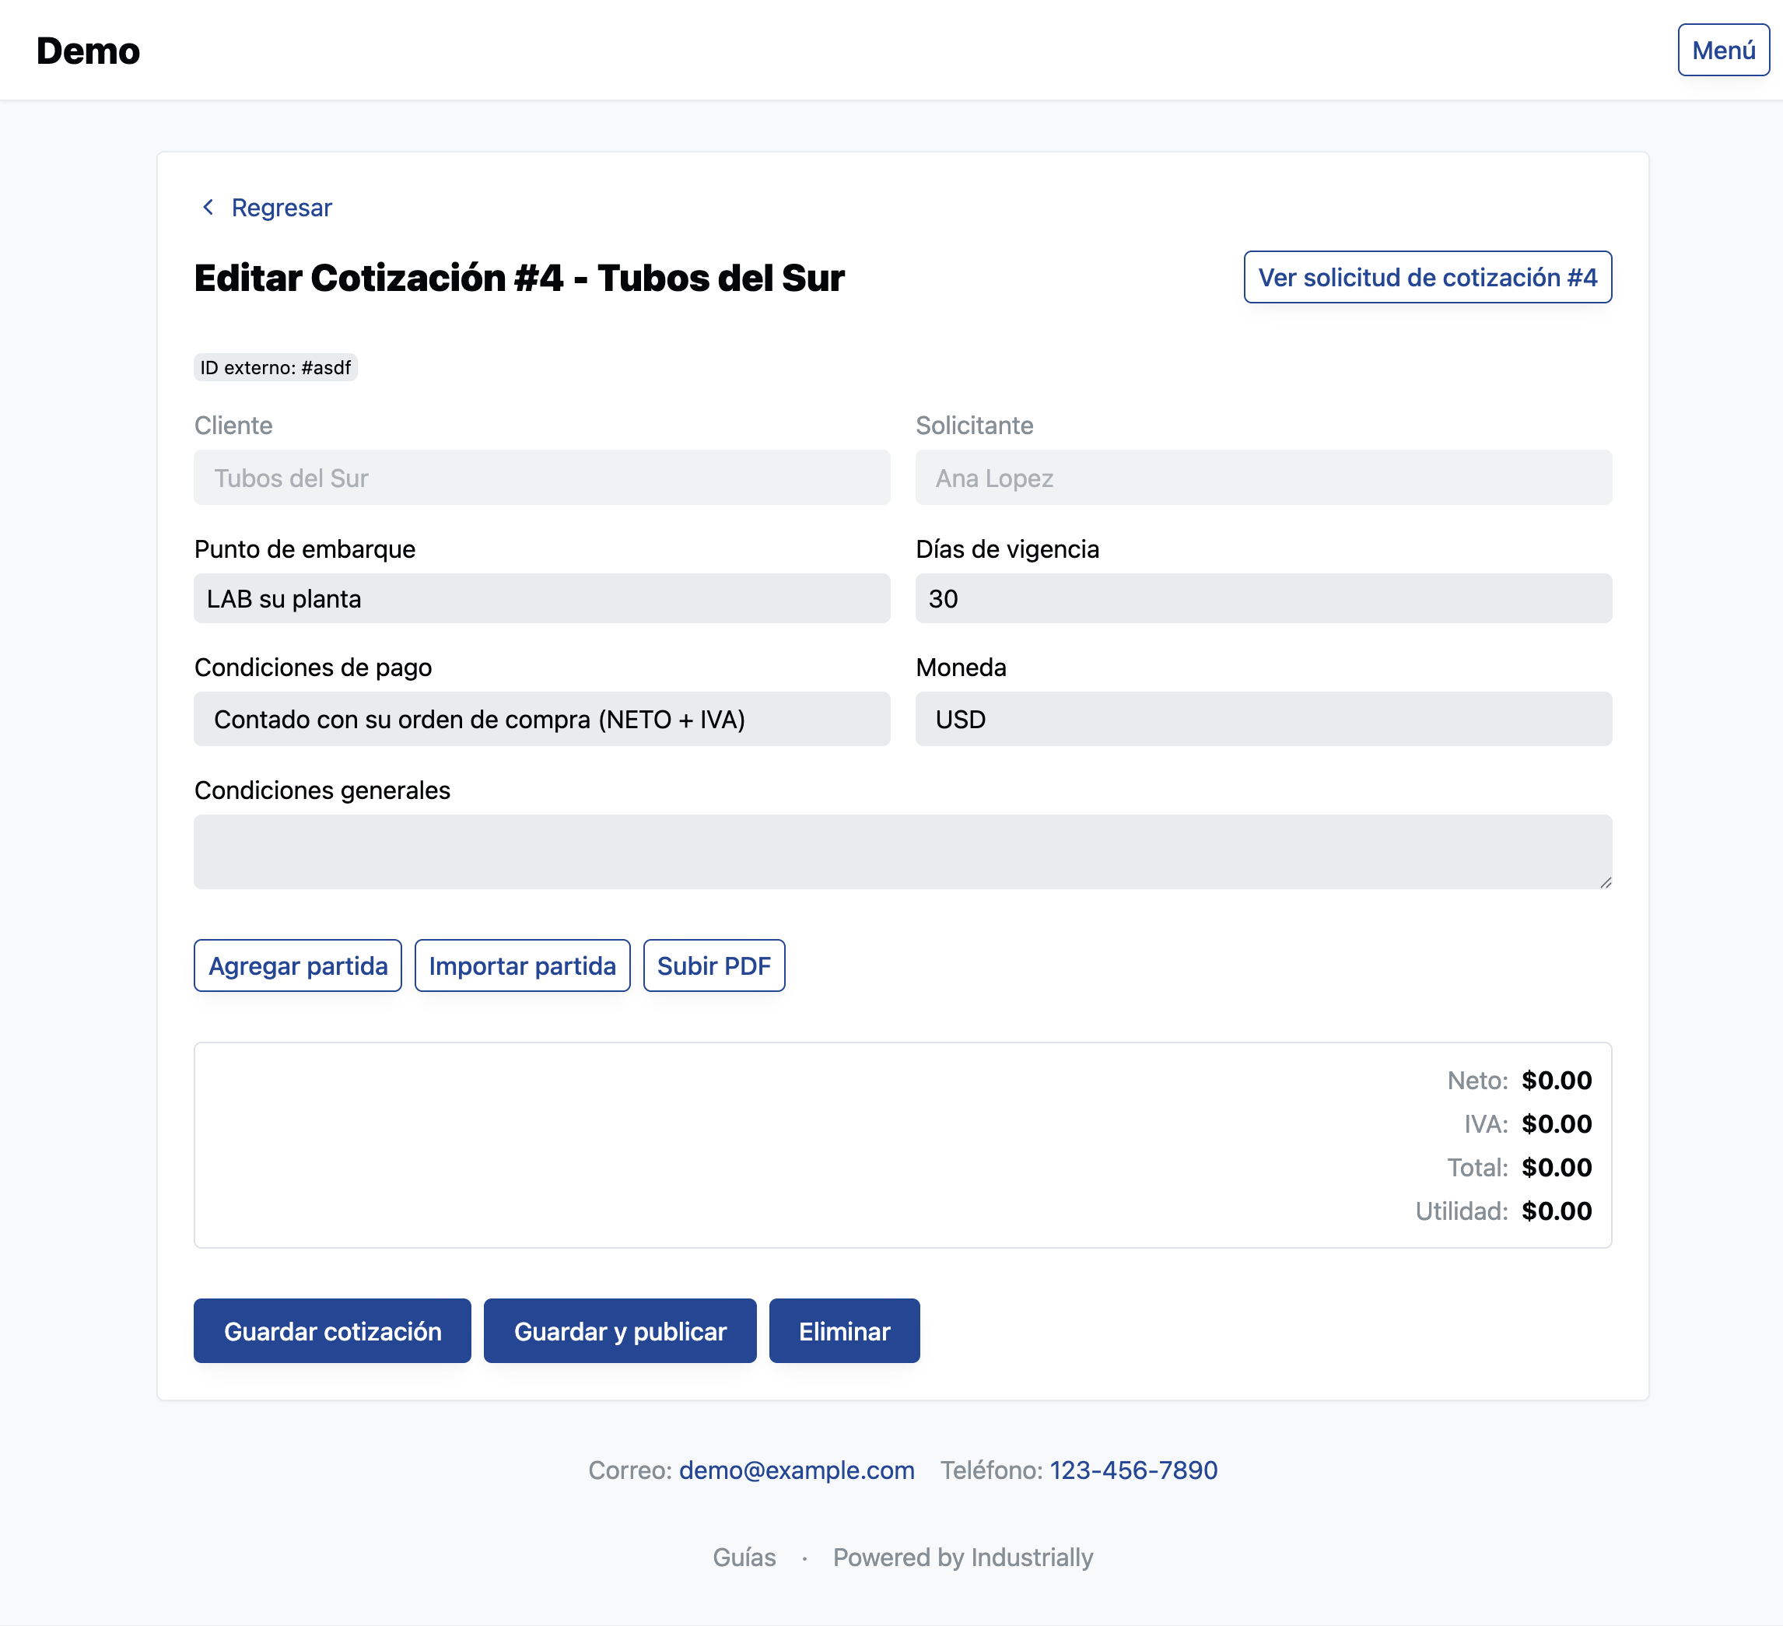Screen dimensions: 1783x1626
Task: Click the Powered by Industrially link
Action: (962, 1557)
